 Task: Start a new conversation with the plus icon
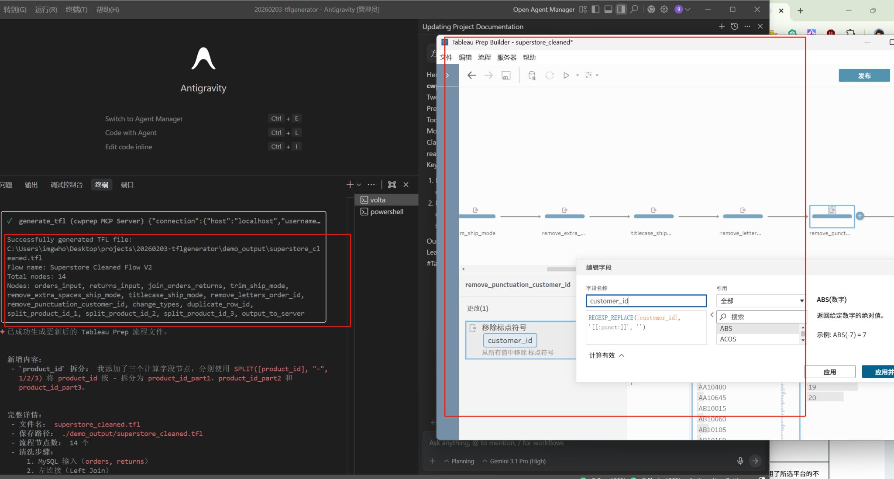[x=722, y=27]
